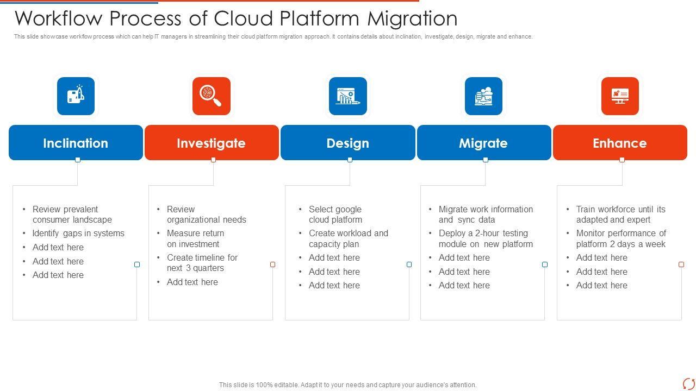Select "Train workforce until its adapted and expert"
This screenshot has width=696, height=391.
[621, 215]
